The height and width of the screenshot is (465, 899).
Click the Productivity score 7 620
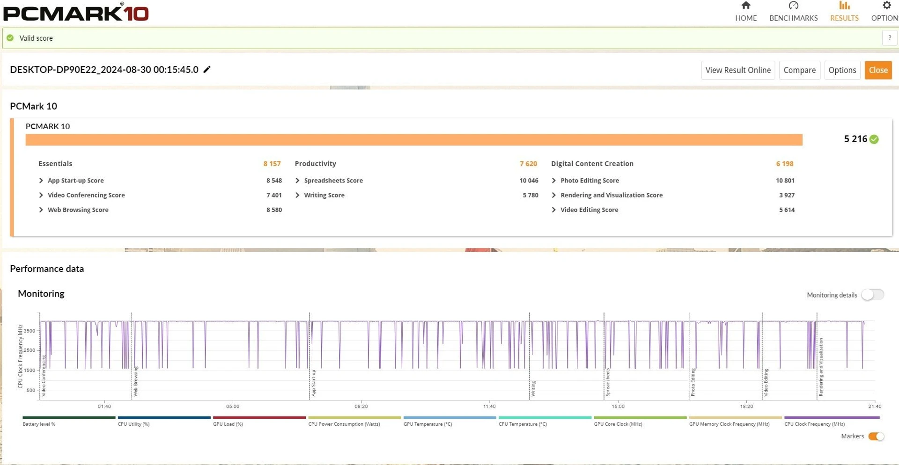point(528,164)
